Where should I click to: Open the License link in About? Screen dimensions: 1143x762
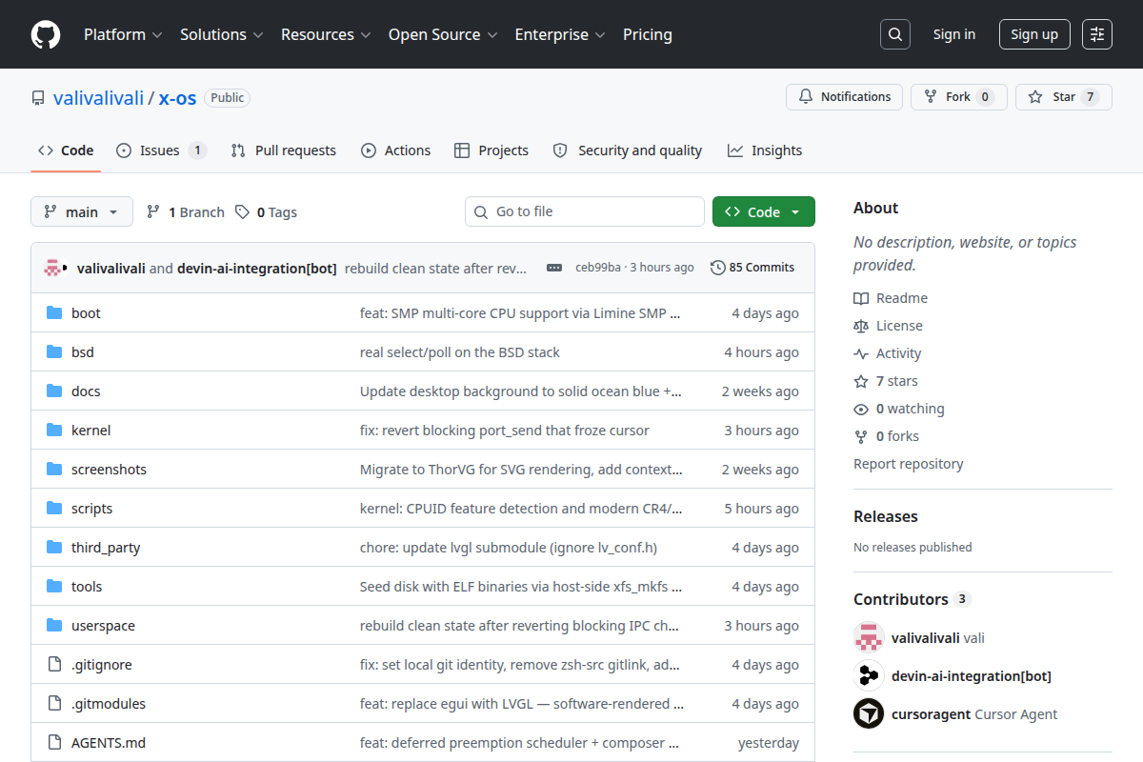(888, 326)
